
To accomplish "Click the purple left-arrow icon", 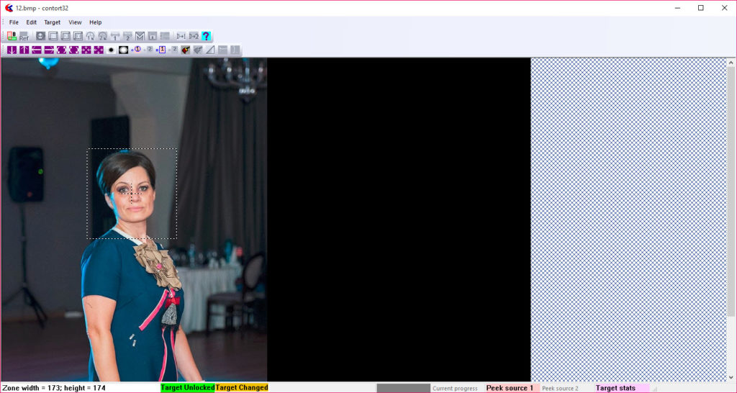I will [x=37, y=50].
